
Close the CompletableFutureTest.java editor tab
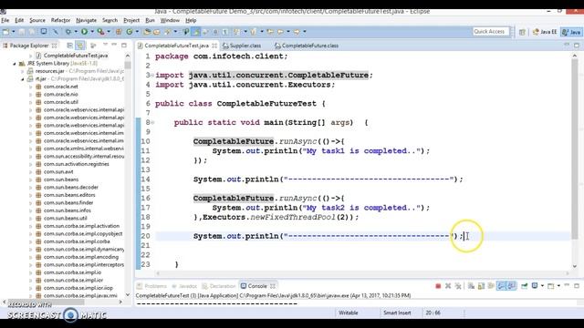(214, 46)
